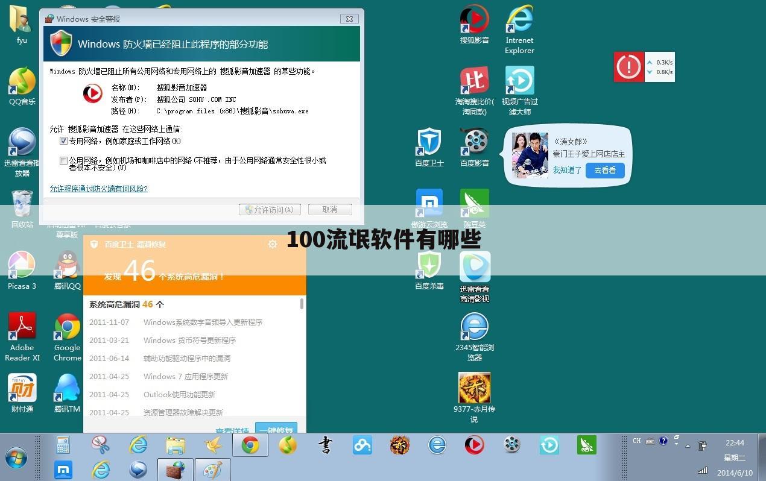
Task: Switch to Windows Firewall brick-wall taskbar icon
Action: 176,470
